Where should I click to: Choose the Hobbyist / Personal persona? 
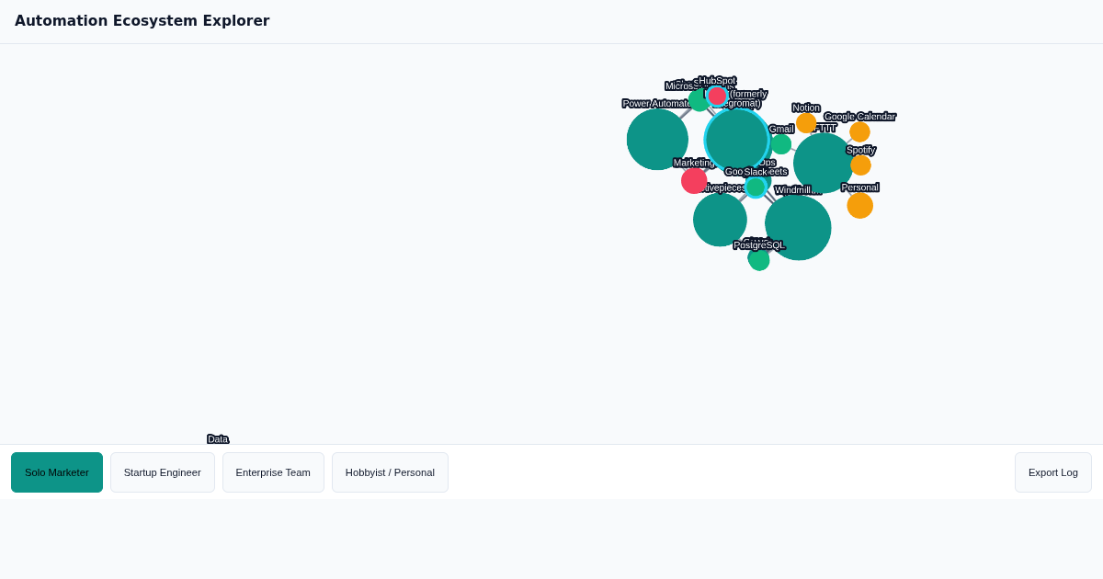point(390,472)
